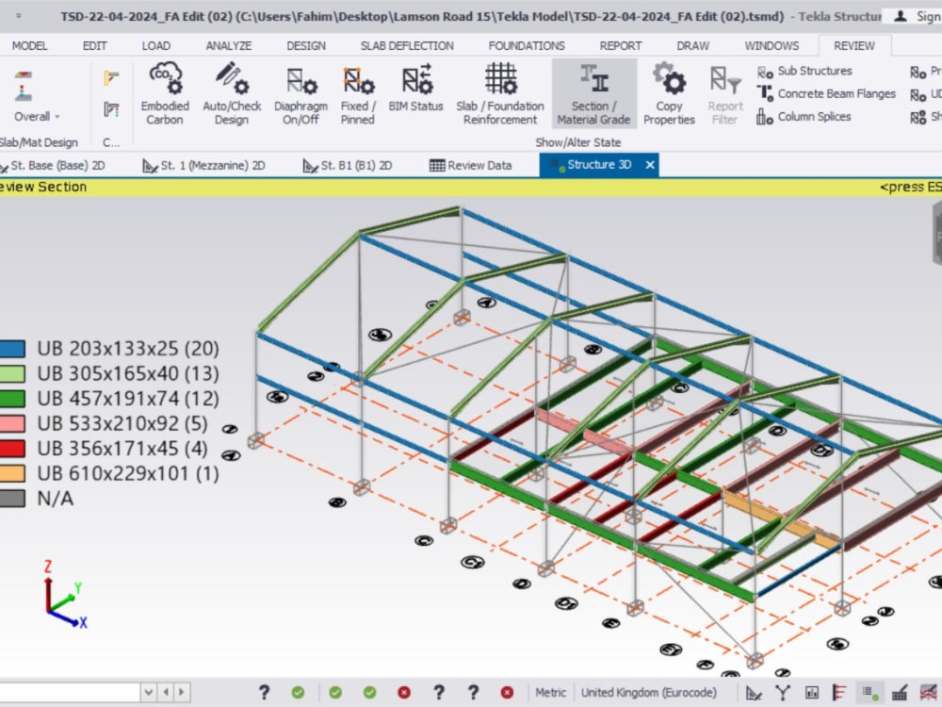Viewport: 942px width, 707px height.
Task: Click status bar next (right arrow) button
Action: [182, 693]
